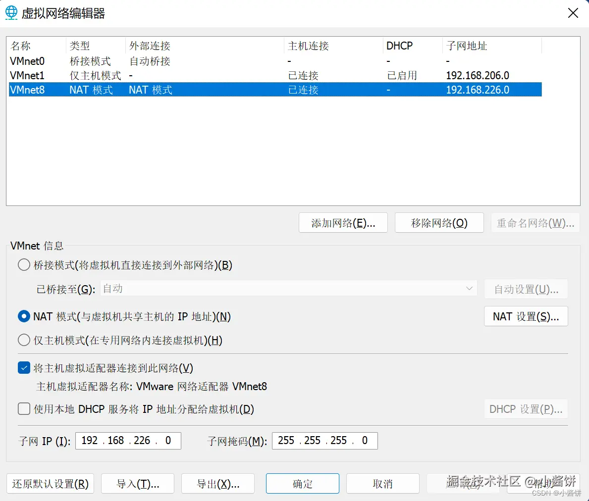The image size is (589, 501).
Task: Click 重命名网络(W)... button
Action: [x=535, y=223]
